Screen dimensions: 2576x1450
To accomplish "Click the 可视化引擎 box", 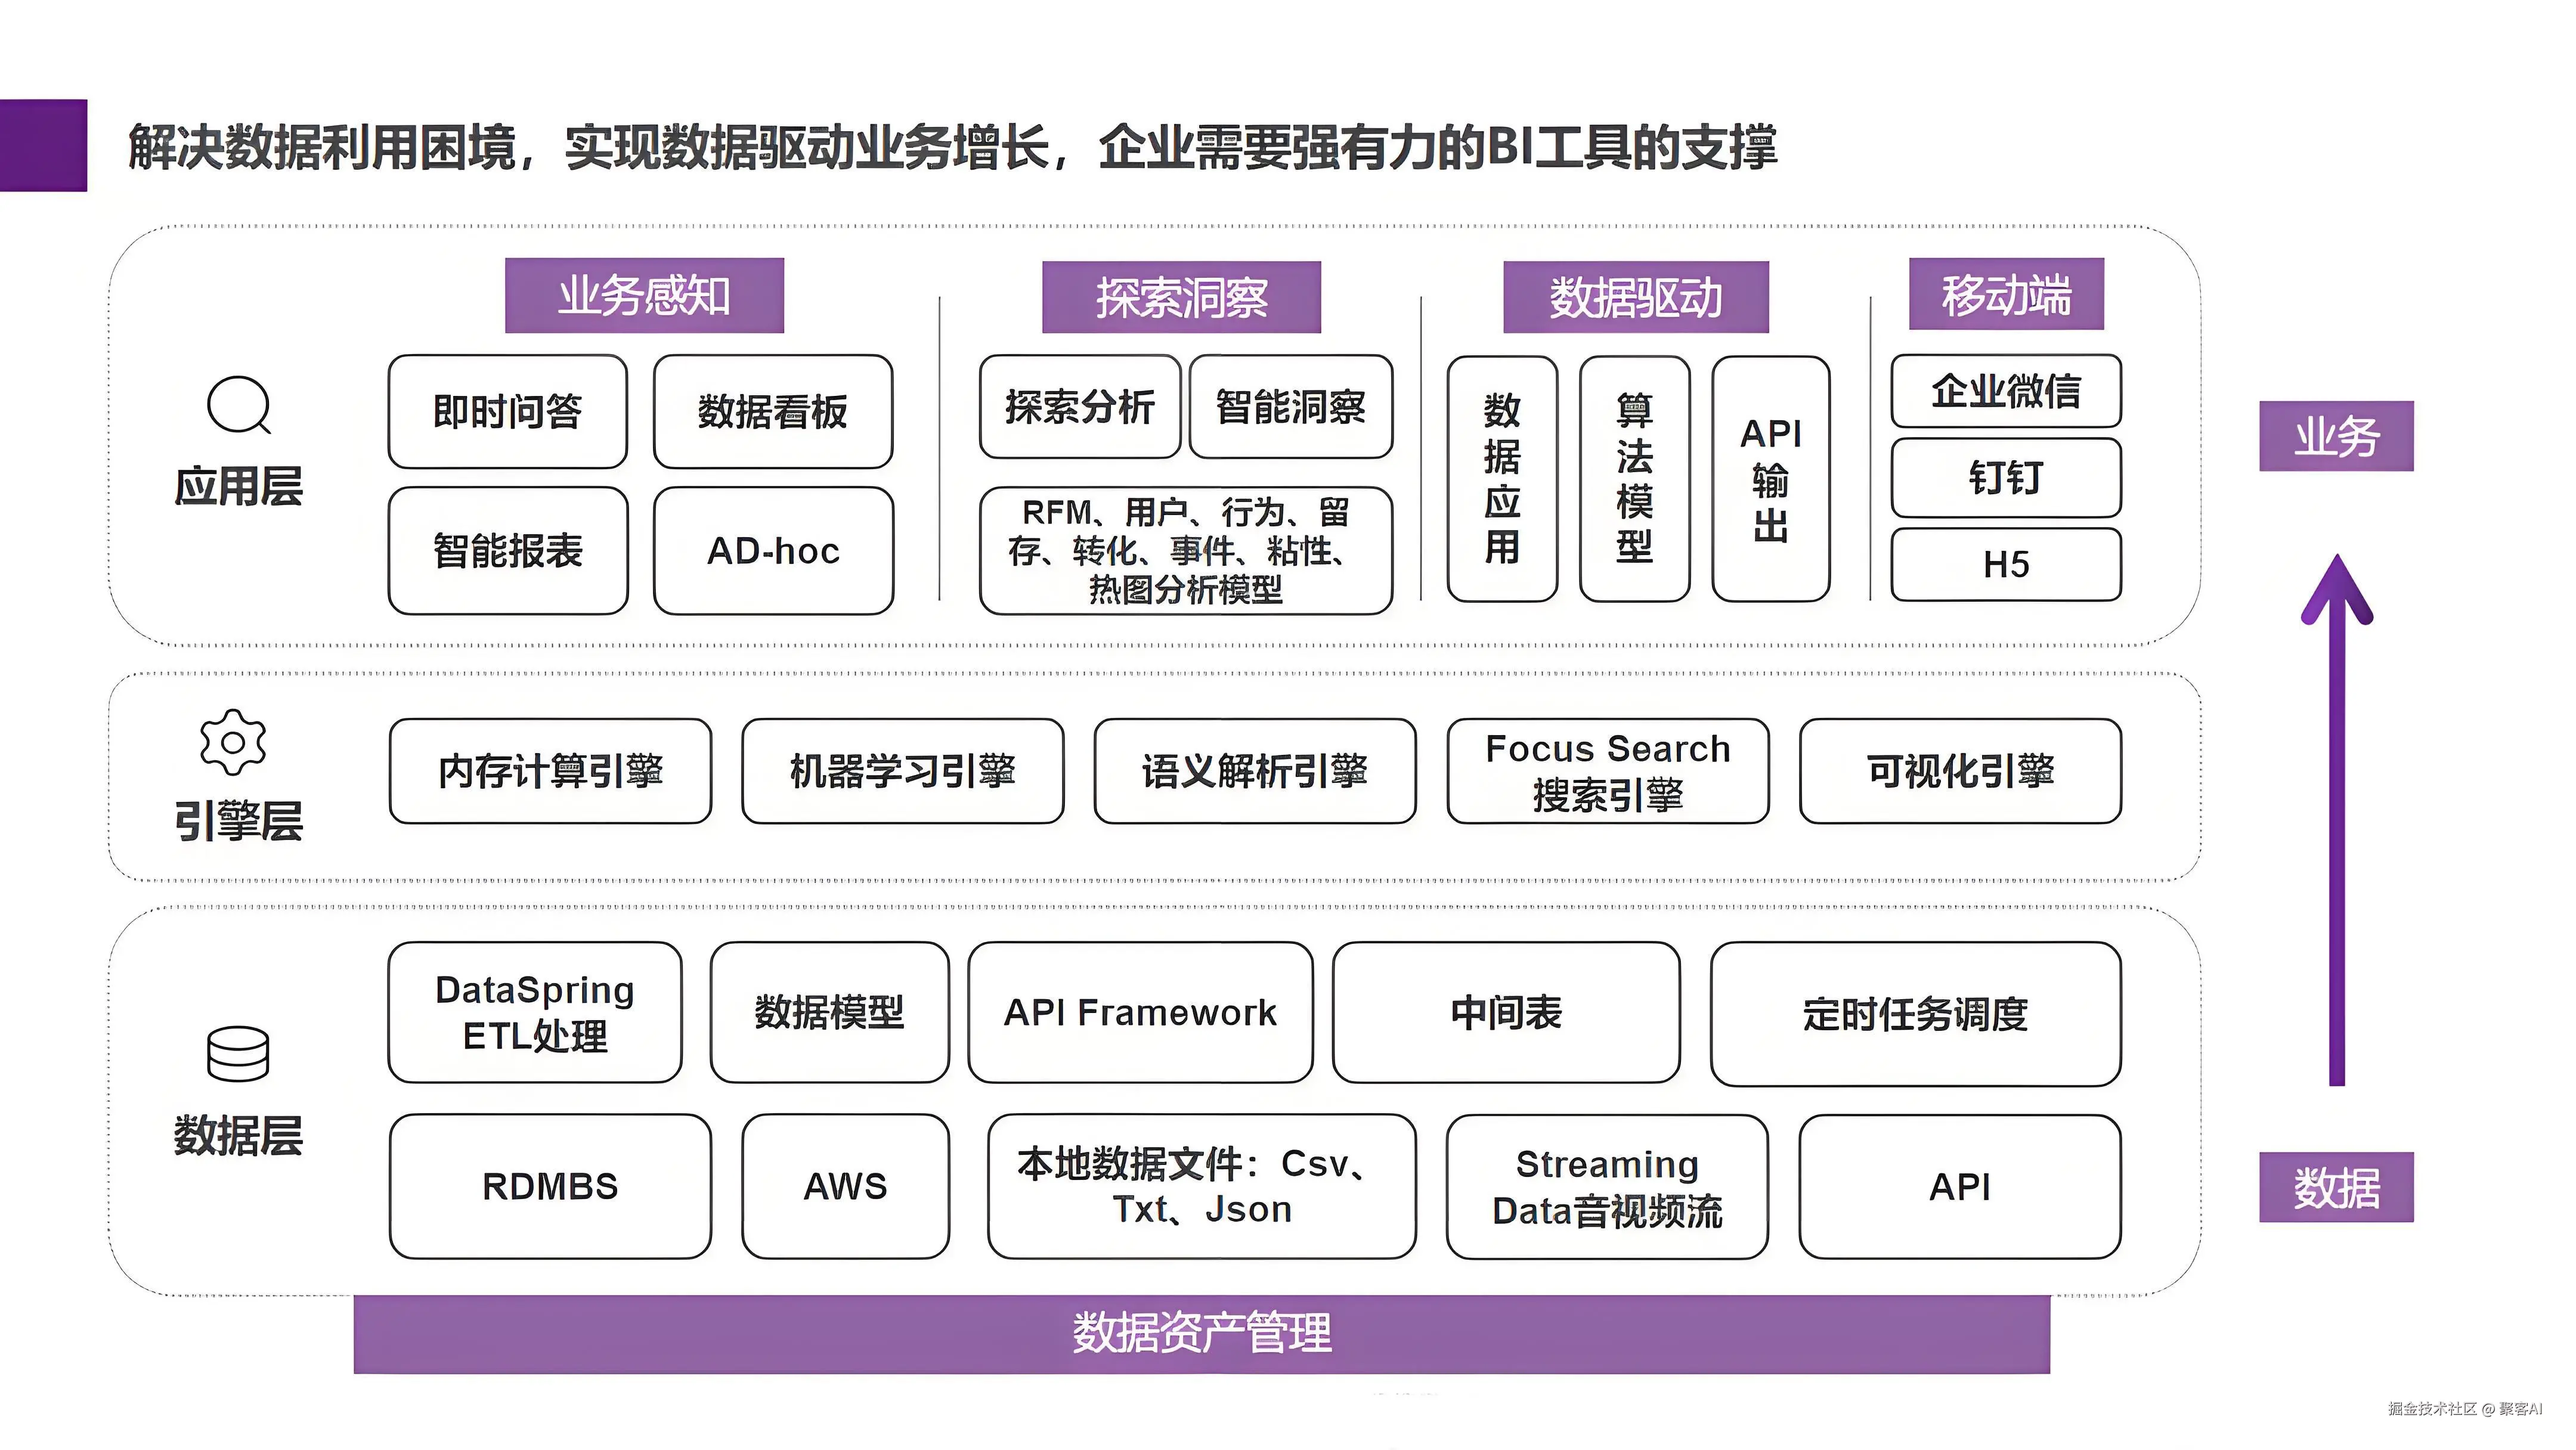I will coord(1960,771).
